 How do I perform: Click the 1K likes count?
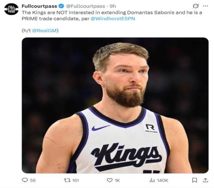click(x=117, y=180)
